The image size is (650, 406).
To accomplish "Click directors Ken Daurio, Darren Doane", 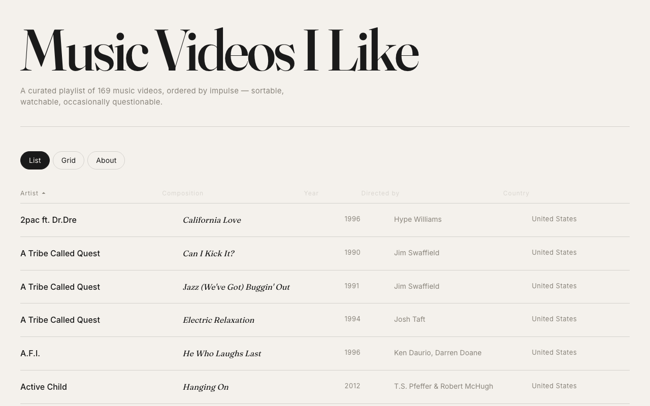I will coord(438,353).
